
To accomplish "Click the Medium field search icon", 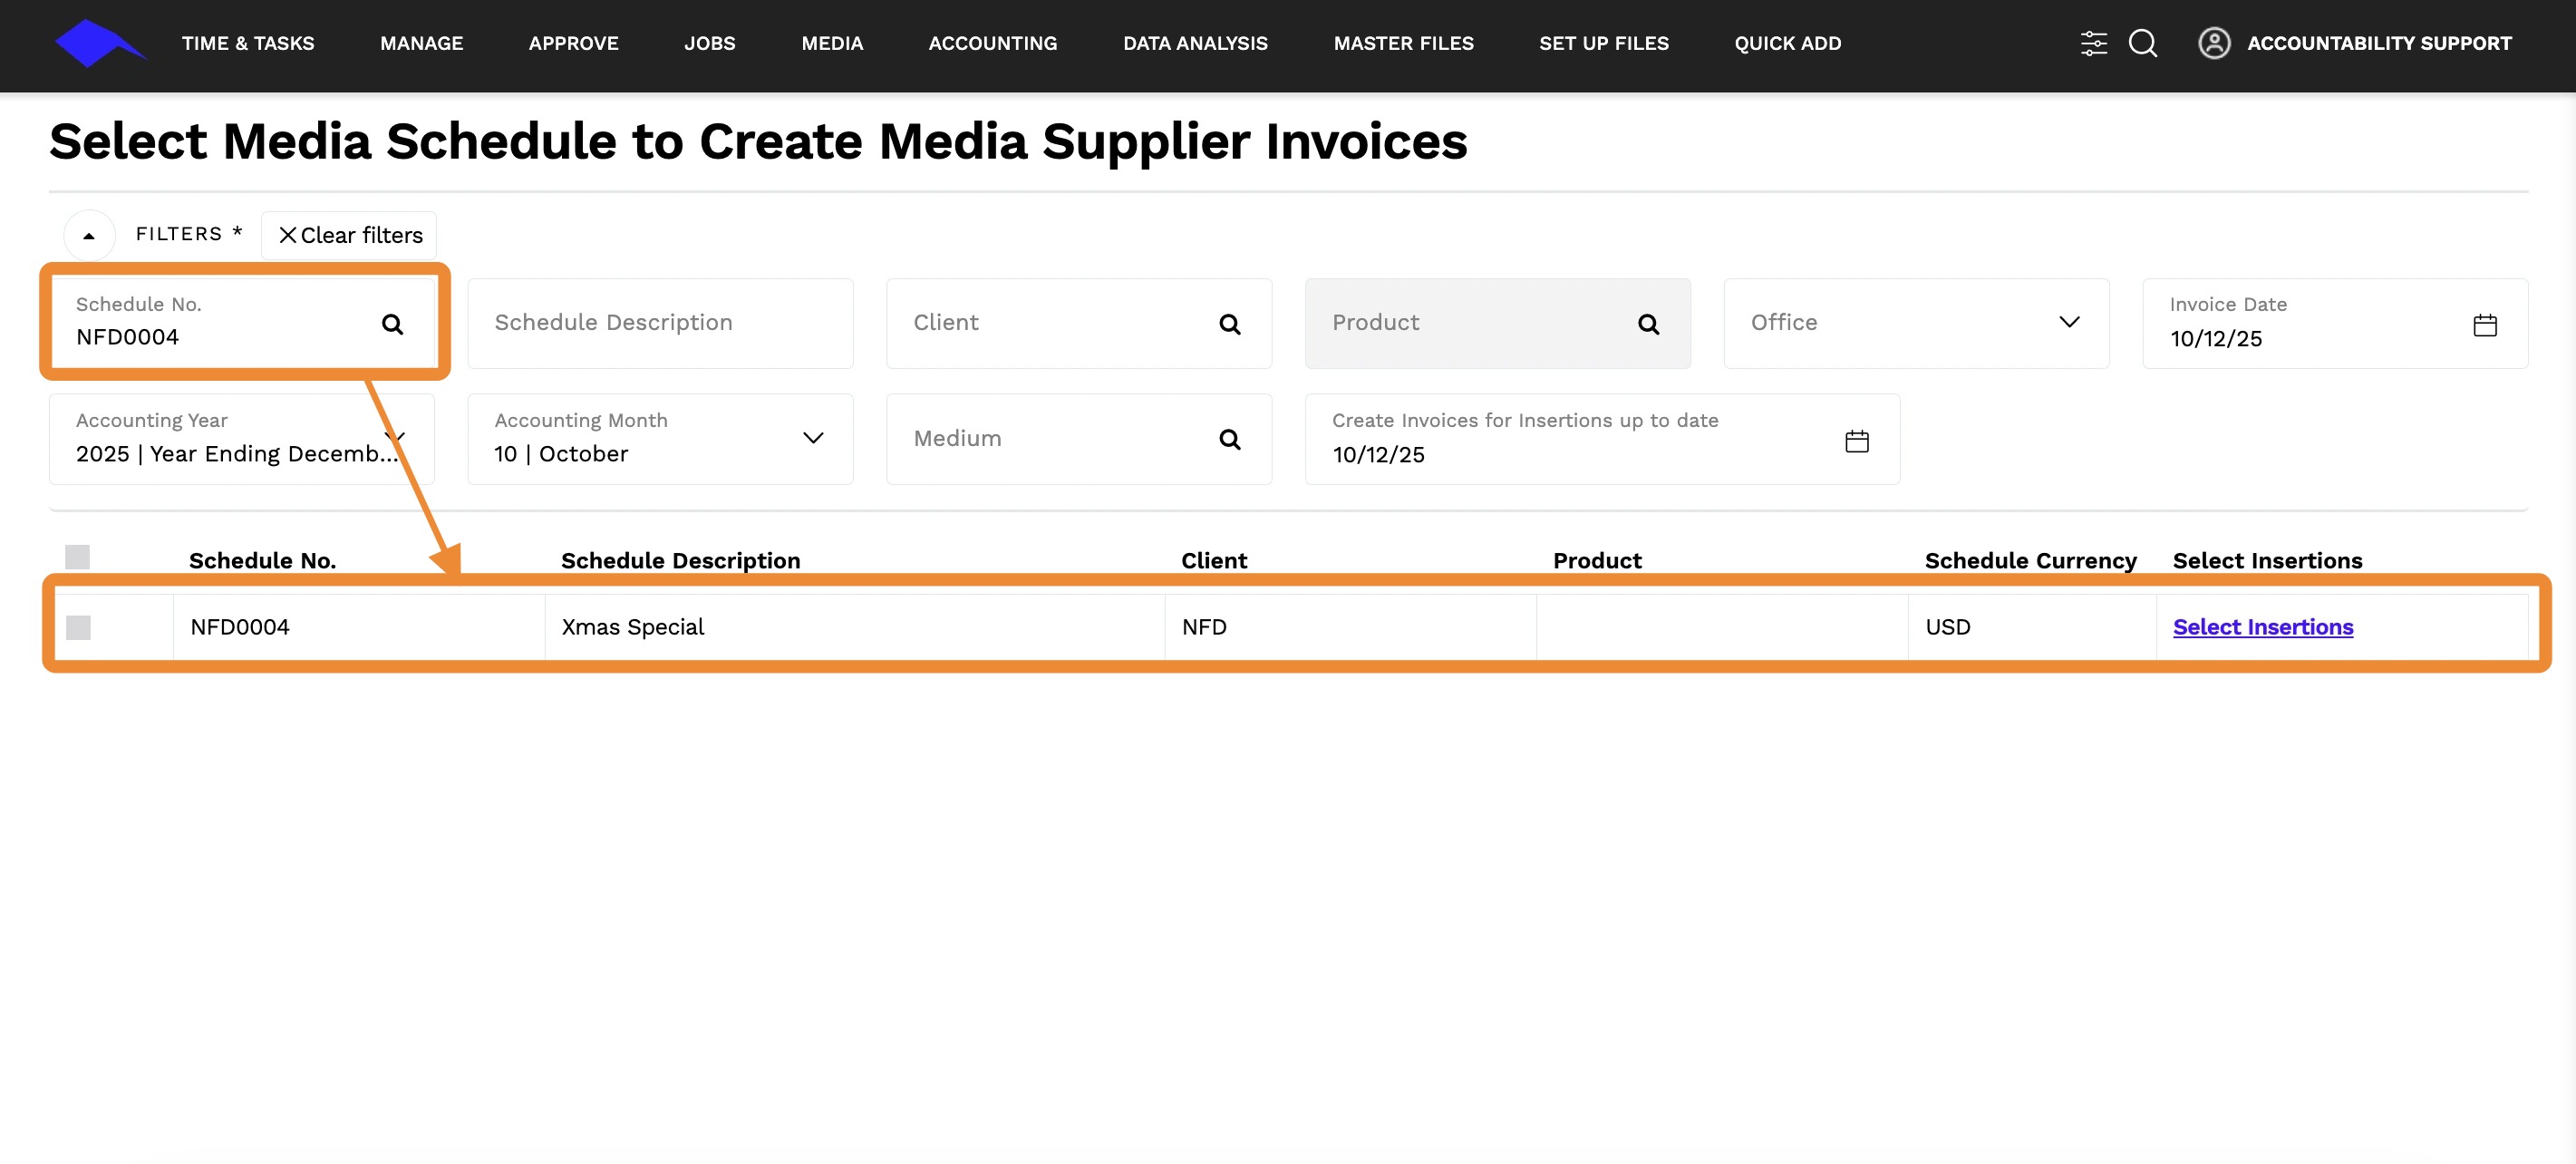I will pos(1229,439).
